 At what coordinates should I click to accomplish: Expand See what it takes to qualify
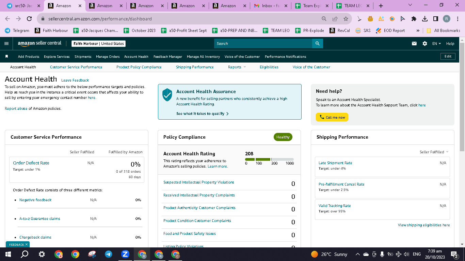pyautogui.click(x=202, y=114)
